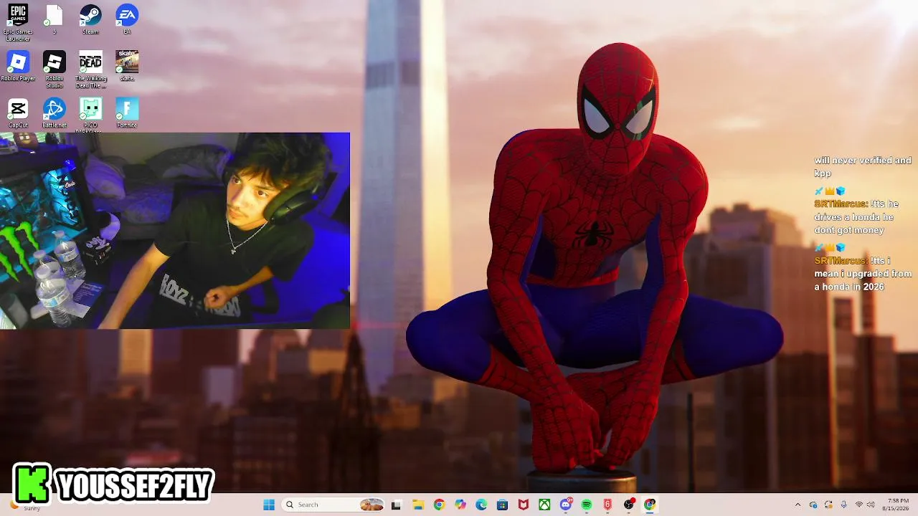Select the desktop file named 5

54,19
